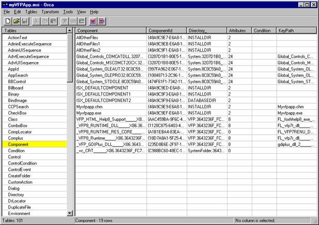
Task: Click the Cut scissors toolbar icon
Action: [36, 21]
